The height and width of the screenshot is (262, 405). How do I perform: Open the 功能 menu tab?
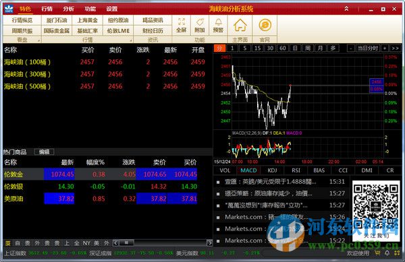pos(90,9)
